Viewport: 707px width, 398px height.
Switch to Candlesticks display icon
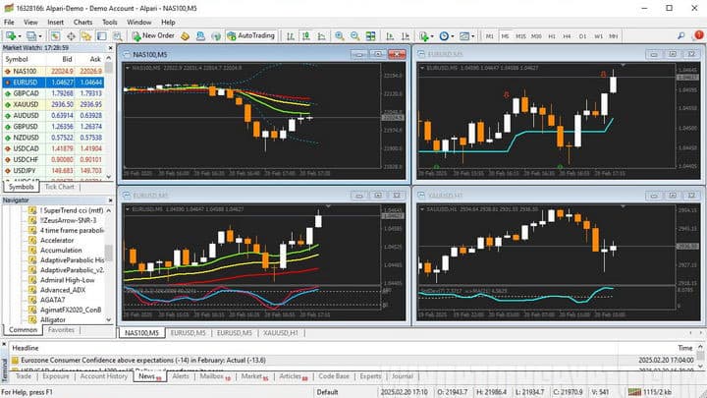click(306, 36)
